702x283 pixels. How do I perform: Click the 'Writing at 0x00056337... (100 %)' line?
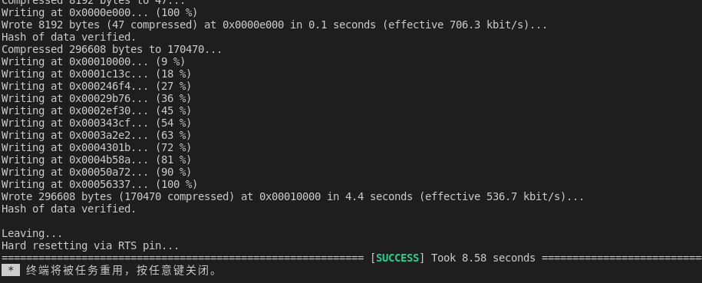(100, 184)
